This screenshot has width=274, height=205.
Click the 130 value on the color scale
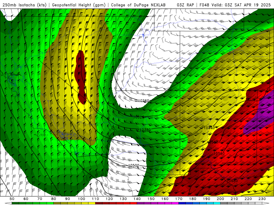coord(123,199)
